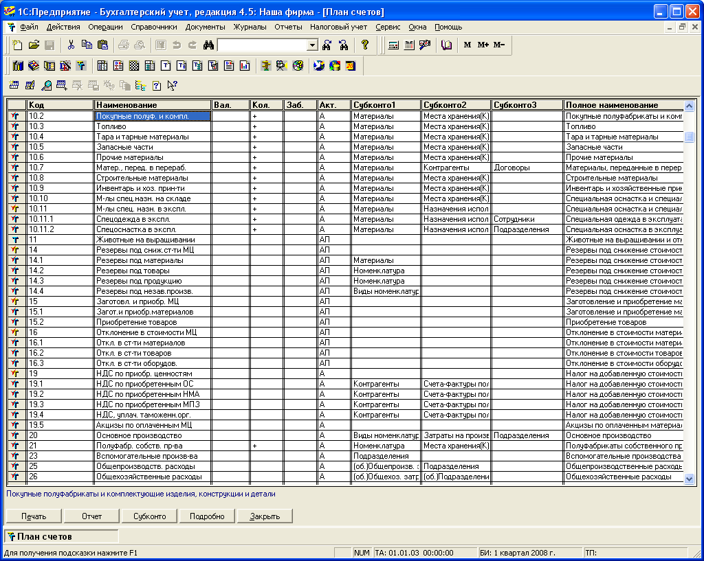Click the Подробно button

(207, 516)
